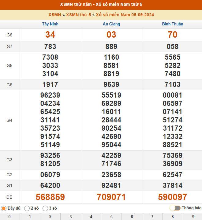Select digit 6 in the bottom number bar

132,217
